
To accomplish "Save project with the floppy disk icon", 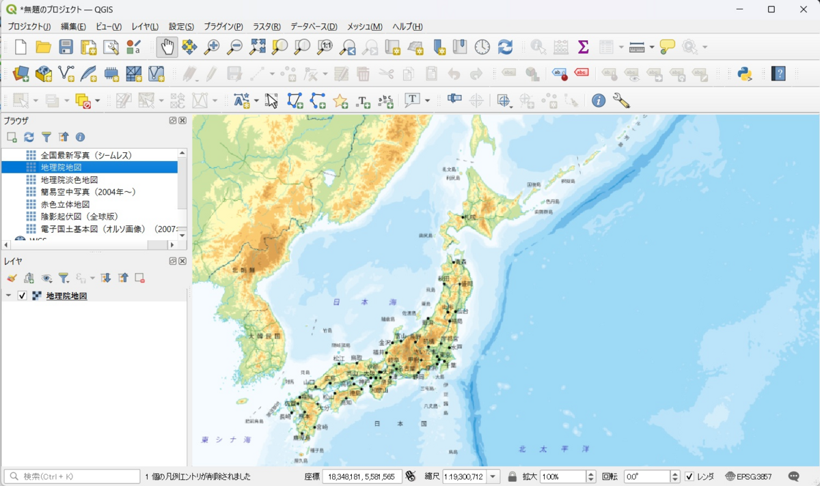I will coord(66,47).
